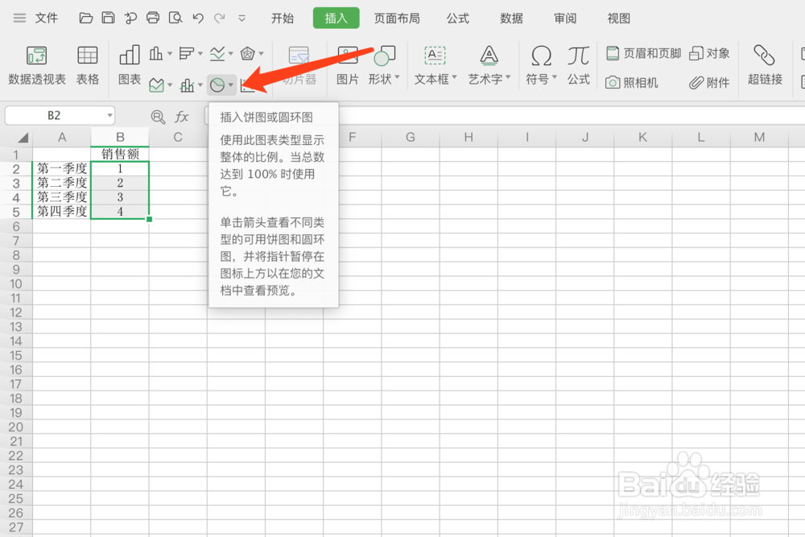Click the area chart icon

pos(157,85)
